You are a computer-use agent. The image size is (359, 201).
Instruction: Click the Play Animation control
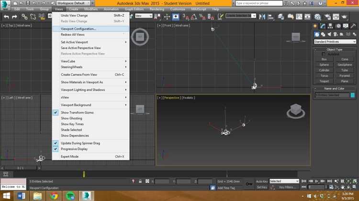point(317,181)
